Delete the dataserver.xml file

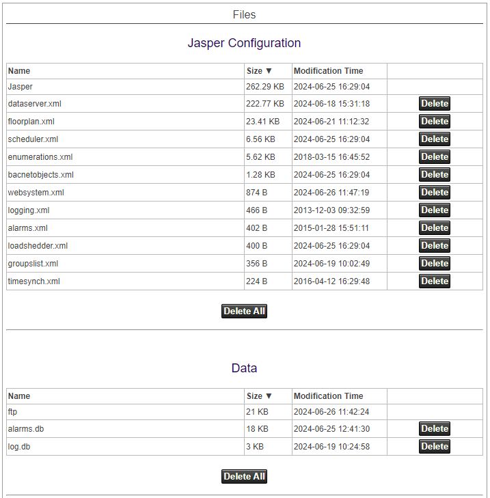point(434,104)
